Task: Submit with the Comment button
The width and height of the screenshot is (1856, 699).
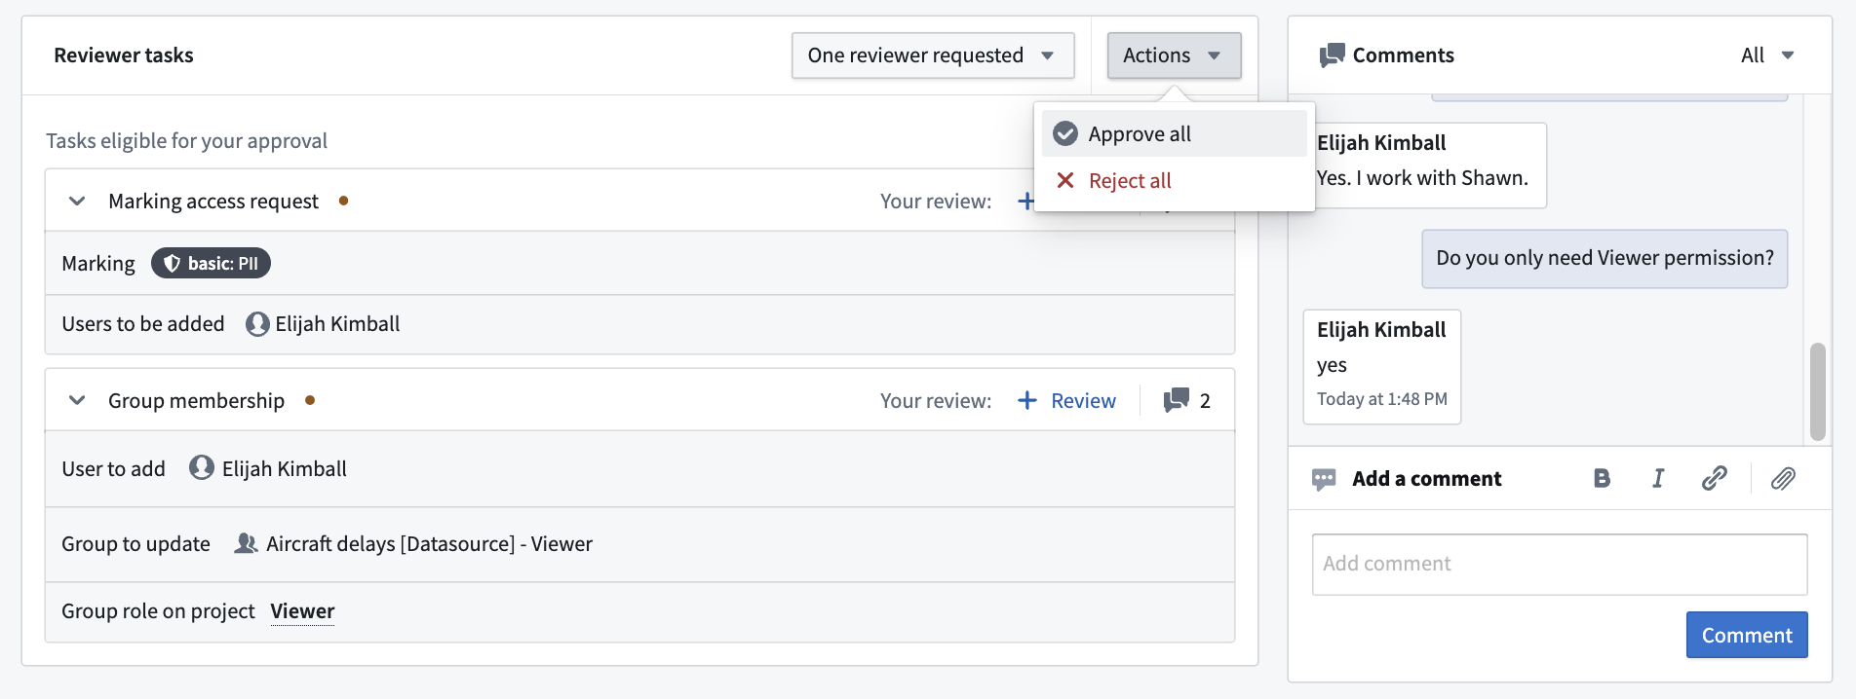Action: point(1747,635)
